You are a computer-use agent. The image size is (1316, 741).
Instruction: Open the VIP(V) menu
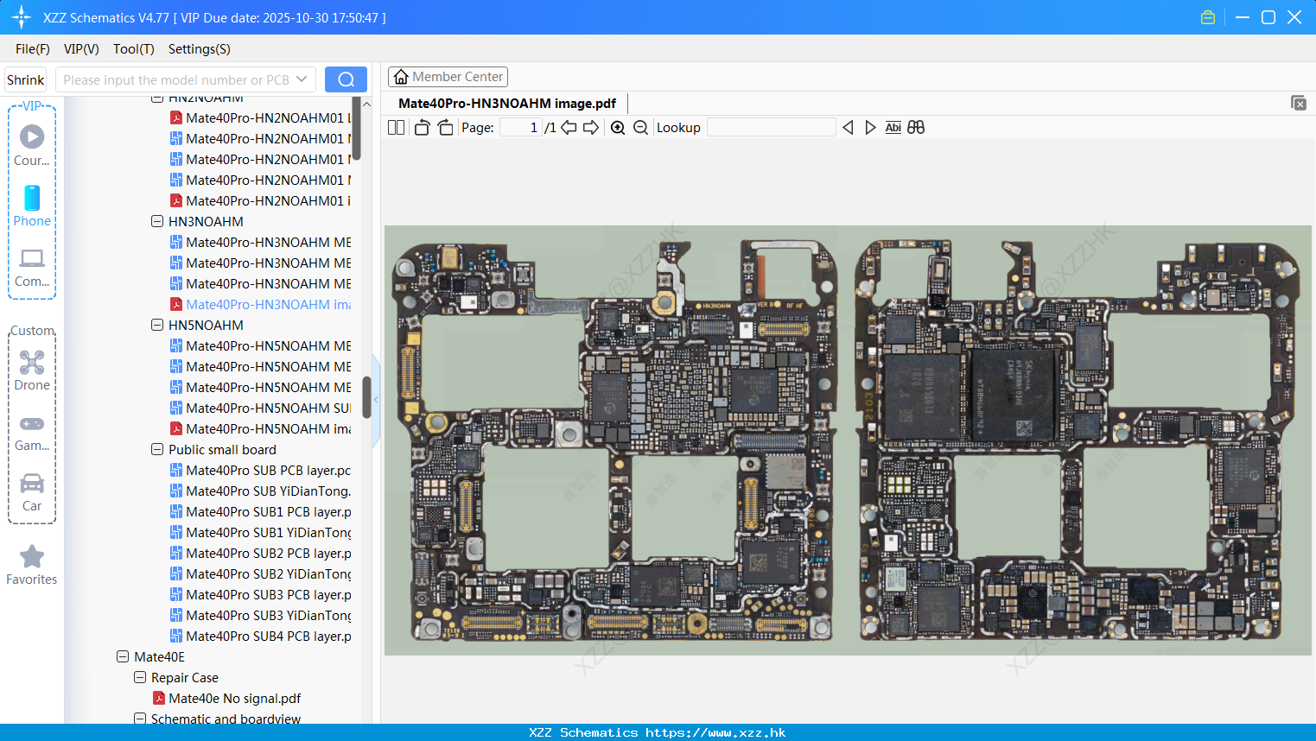click(x=81, y=49)
